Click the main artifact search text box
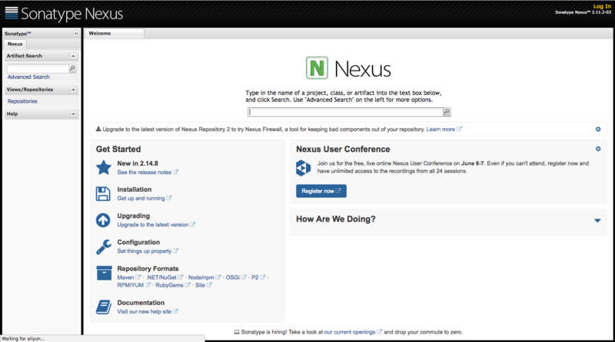The height and width of the screenshot is (342, 615). pos(344,112)
